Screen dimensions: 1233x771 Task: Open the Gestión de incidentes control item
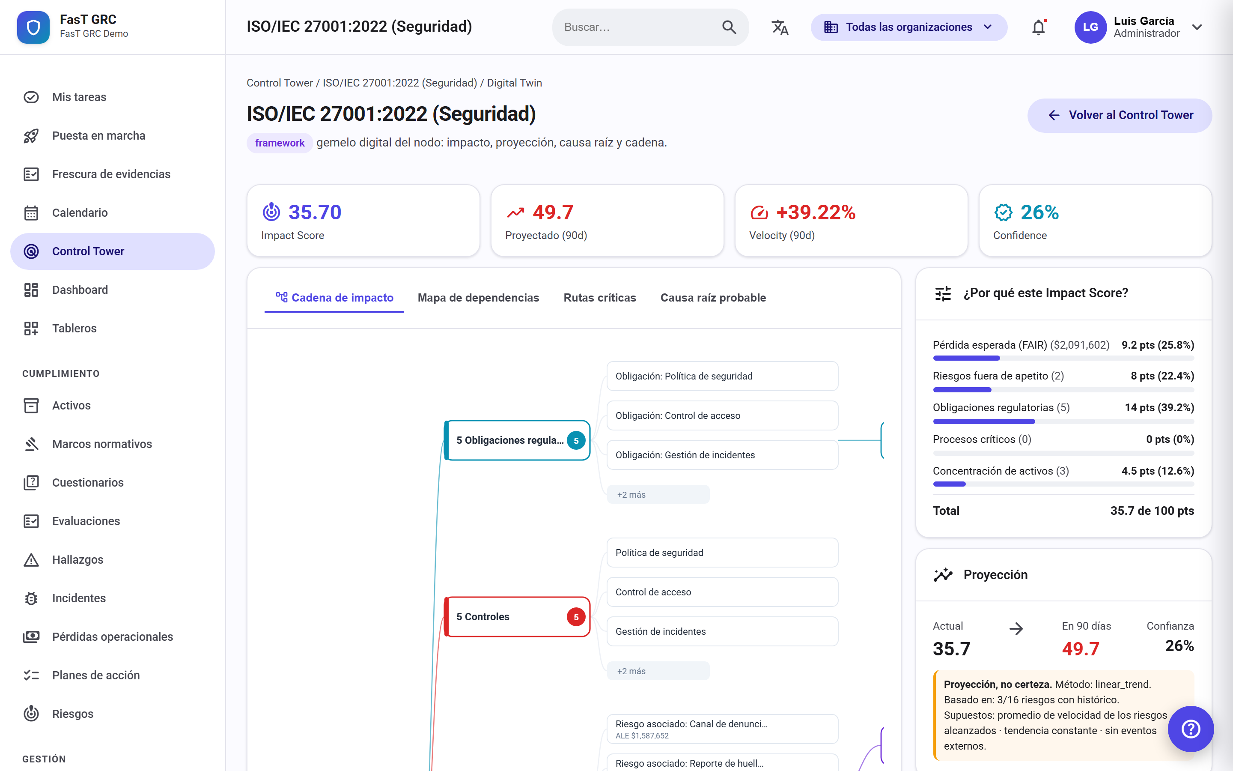tap(722, 631)
